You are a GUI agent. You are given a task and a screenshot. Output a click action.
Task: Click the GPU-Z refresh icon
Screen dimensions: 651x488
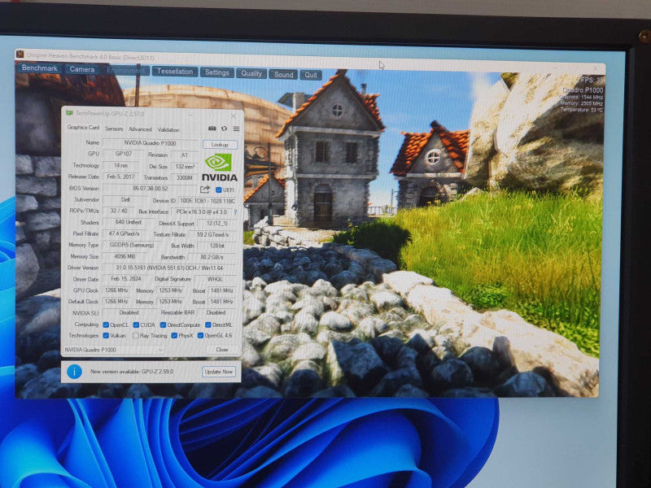(225, 129)
